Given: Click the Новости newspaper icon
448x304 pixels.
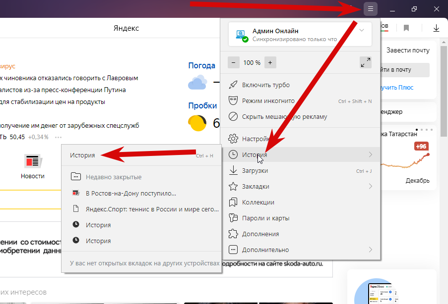Looking at the screenshot, I should (x=33, y=161).
